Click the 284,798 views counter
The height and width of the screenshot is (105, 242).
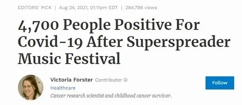(141, 8)
